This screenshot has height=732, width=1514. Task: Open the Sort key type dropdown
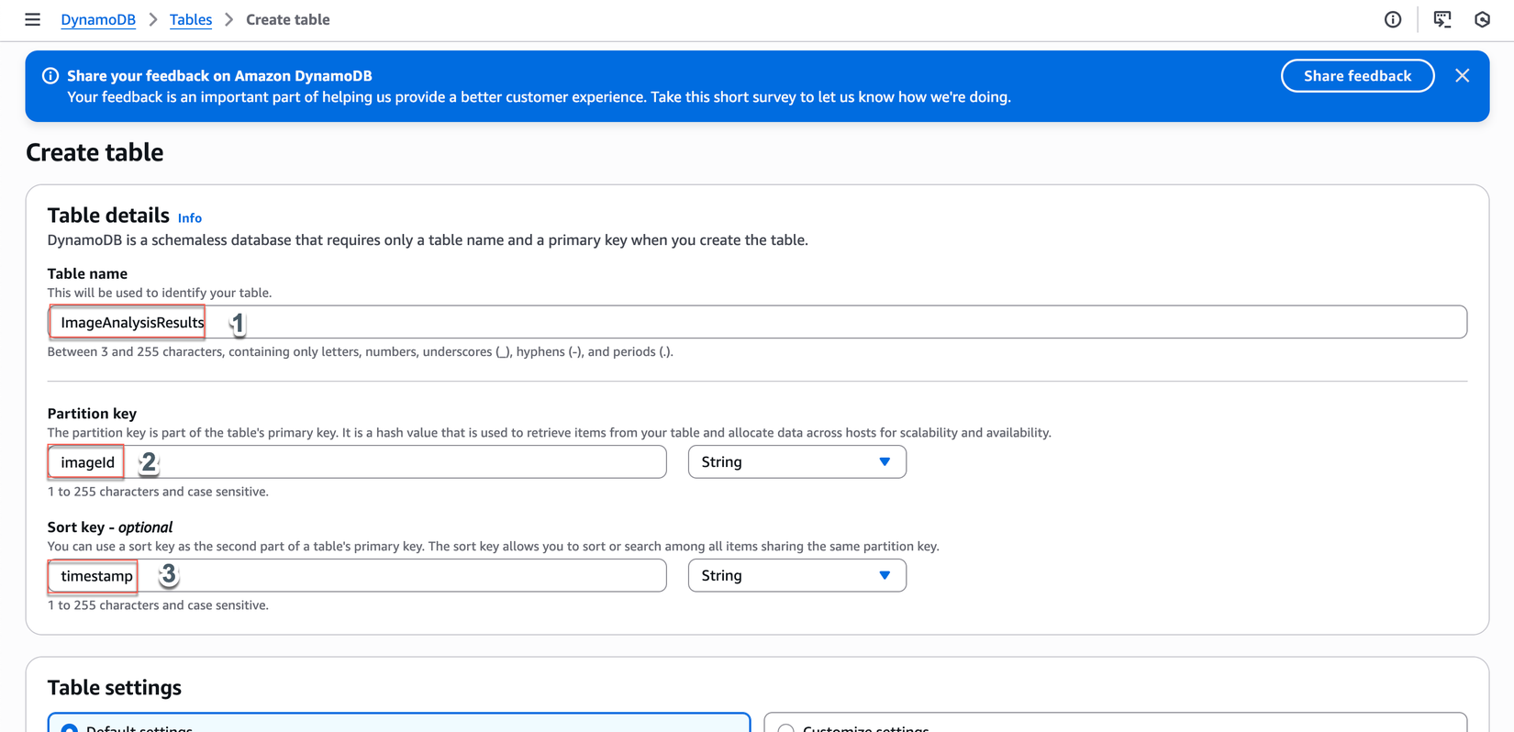click(796, 575)
